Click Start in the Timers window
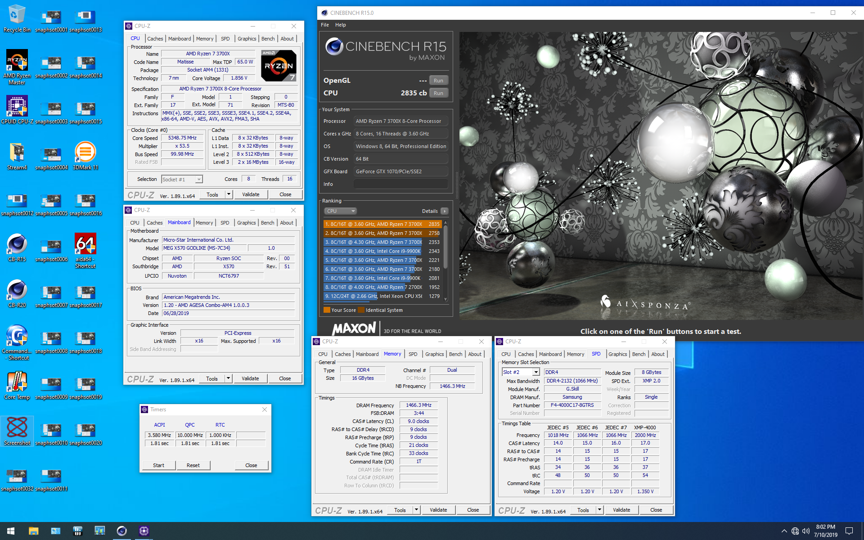 159,465
